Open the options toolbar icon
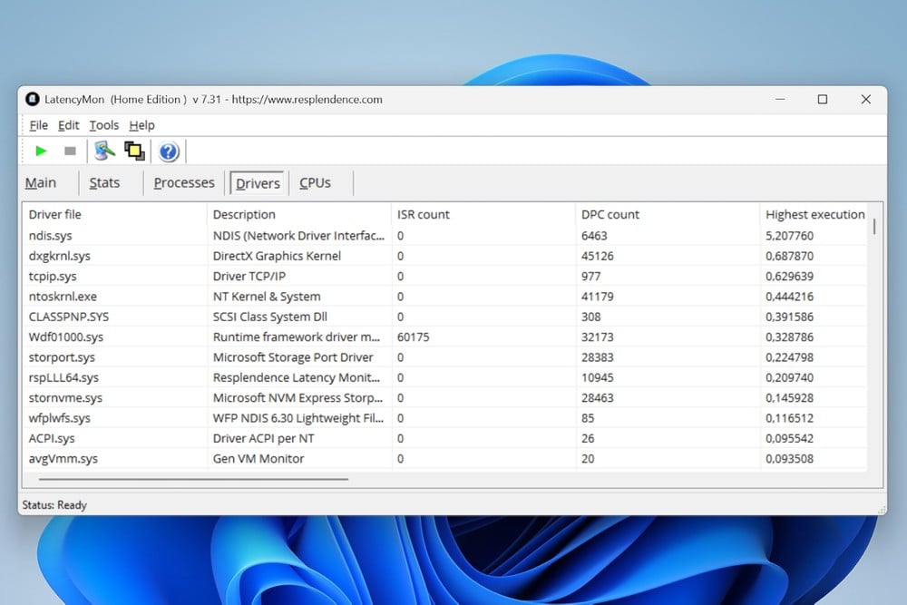 pyautogui.click(x=104, y=151)
